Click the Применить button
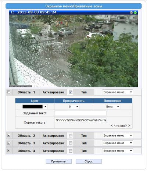Screen dimensions: 147x171 59,161
